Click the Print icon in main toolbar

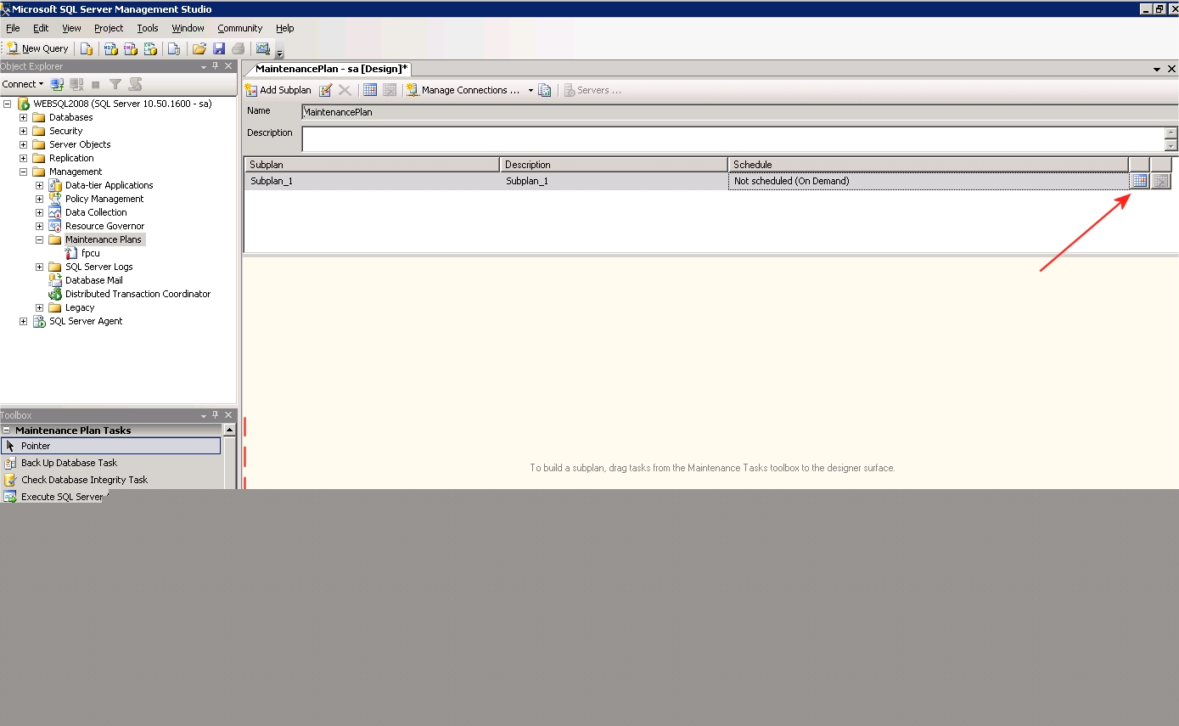point(239,48)
